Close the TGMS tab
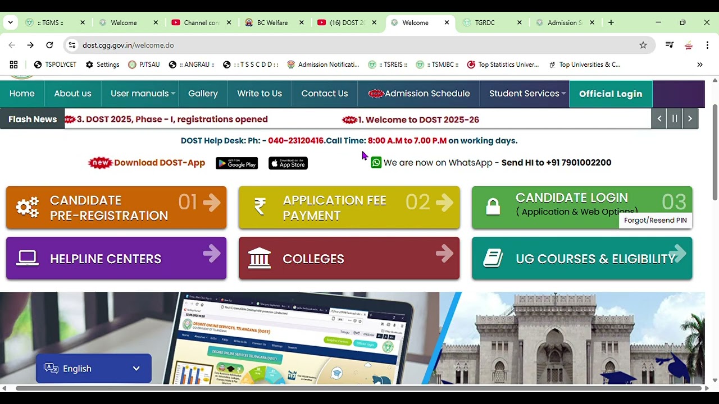The width and height of the screenshot is (719, 404). (x=83, y=22)
